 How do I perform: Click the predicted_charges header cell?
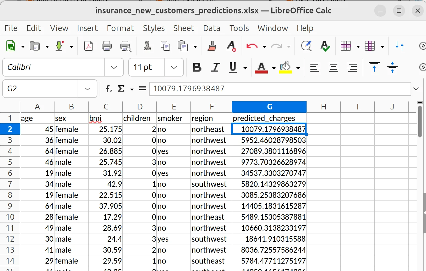(269, 118)
